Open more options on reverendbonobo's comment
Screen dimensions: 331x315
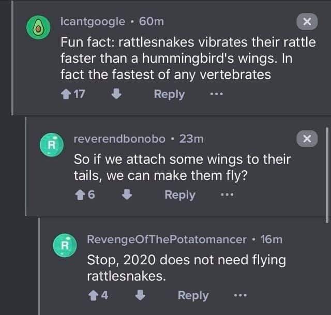(x=227, y=195)
